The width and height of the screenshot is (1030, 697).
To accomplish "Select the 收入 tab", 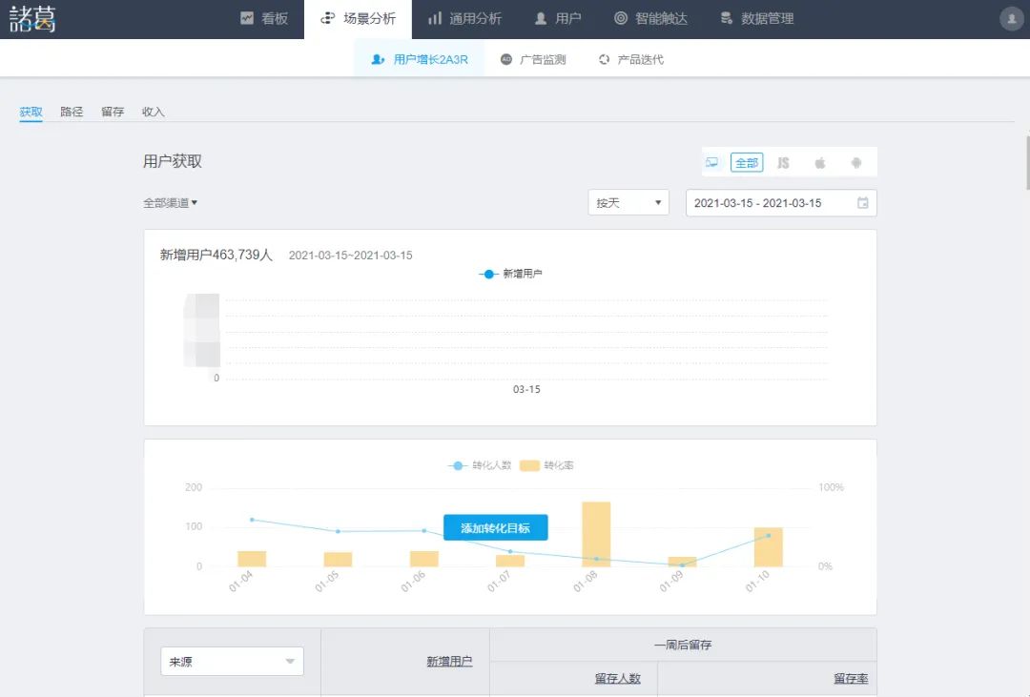I will pos(153,112).
